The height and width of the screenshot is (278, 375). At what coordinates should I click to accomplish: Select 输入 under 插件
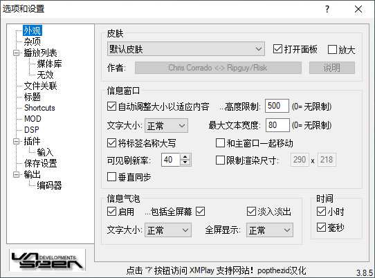(45, 152)
